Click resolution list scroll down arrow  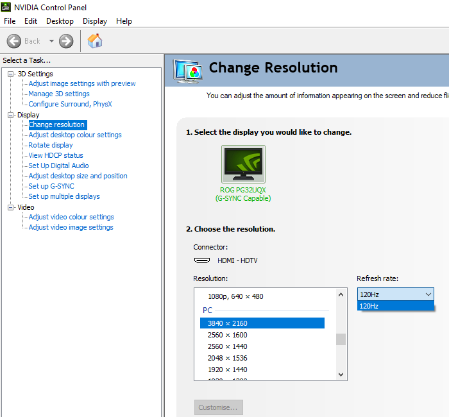[x=341, y=374]
